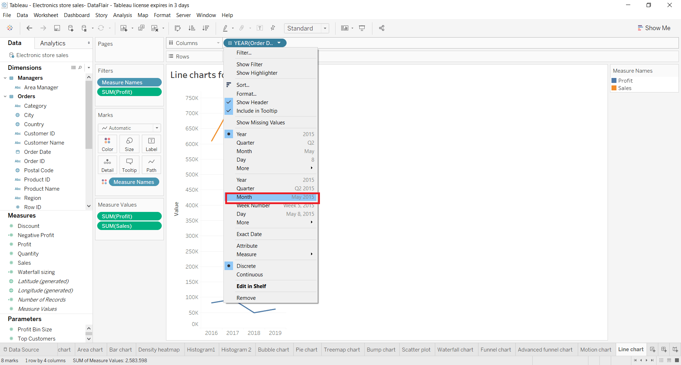This screenshot has width=681, height=365.
Task: Sort descending with the toolbar icon
Action: point(205,28)
